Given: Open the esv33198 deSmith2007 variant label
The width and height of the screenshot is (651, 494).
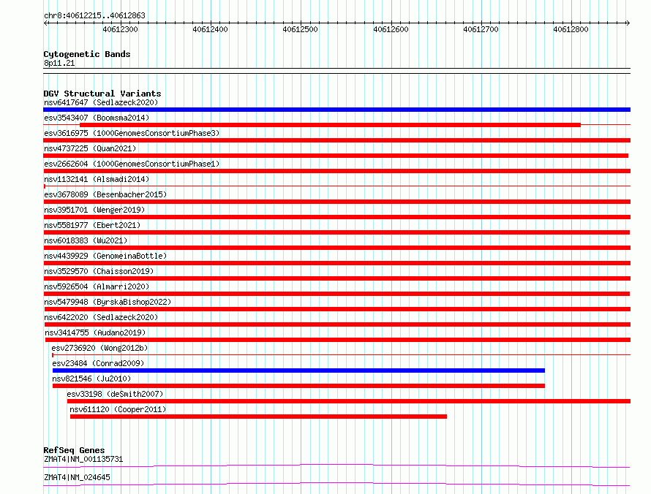Looking at the screenshot, I should (x=115, y=394).
